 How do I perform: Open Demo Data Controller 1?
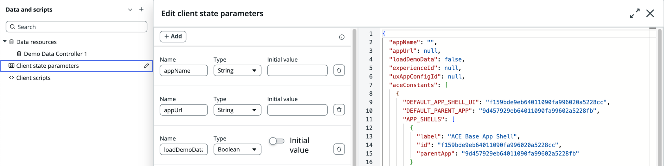pyautogui.click(x=55, y=54)
